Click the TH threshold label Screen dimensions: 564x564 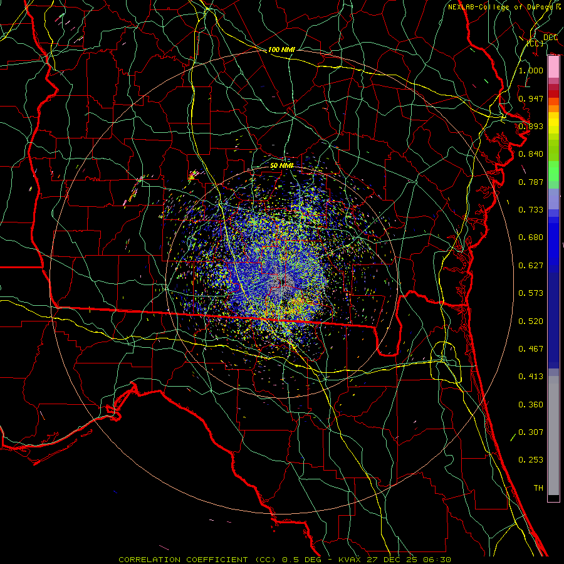(538, 488)
